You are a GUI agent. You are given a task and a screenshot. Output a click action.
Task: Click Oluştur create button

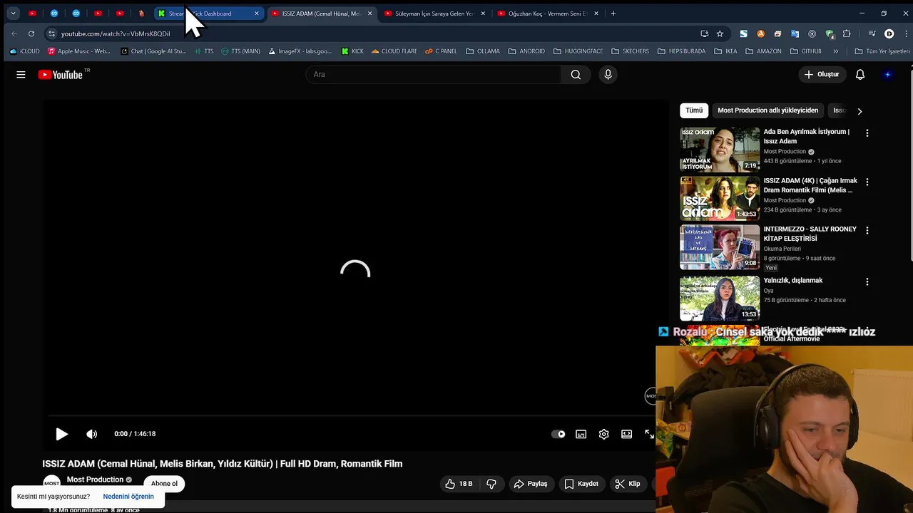tap(822, 74)
